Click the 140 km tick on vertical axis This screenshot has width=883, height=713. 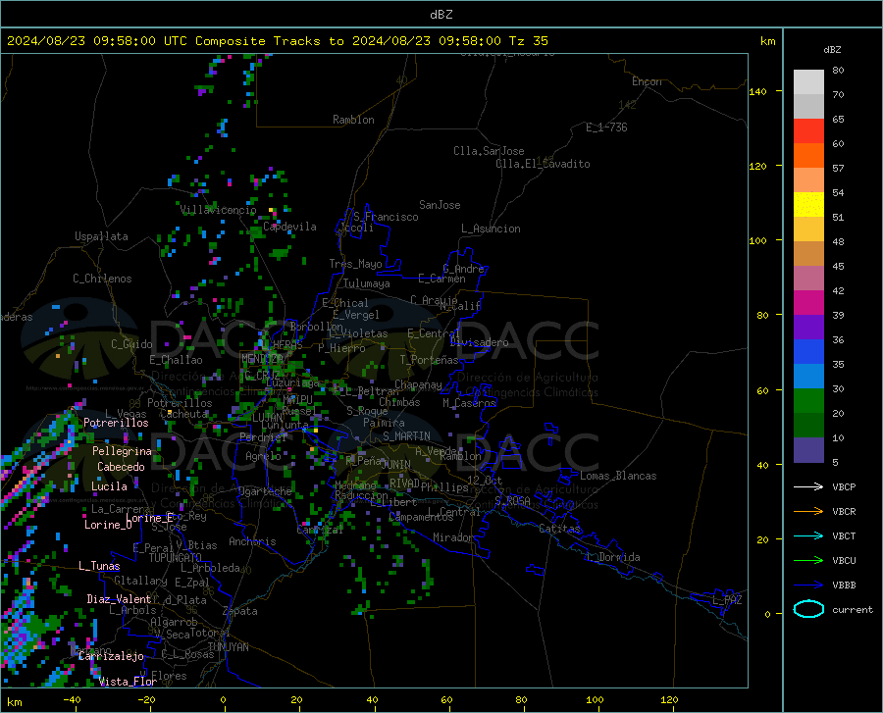(x=757, y=91)
